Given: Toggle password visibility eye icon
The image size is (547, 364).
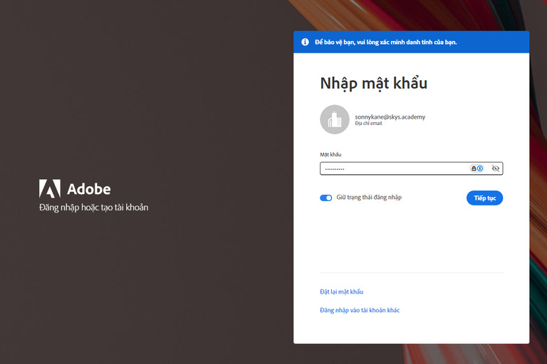Looking at the screenshot, I should coord(496,168).
